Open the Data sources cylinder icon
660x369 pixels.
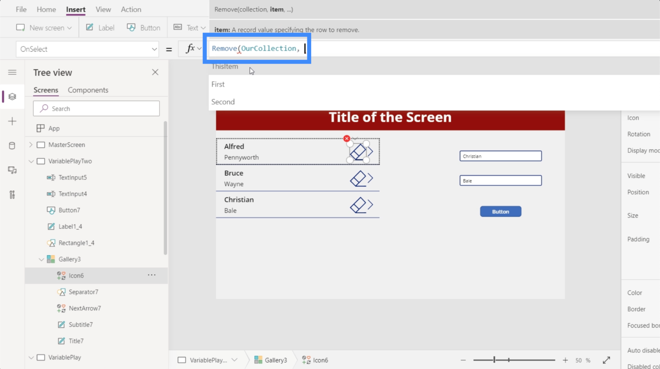coord(12,146)
